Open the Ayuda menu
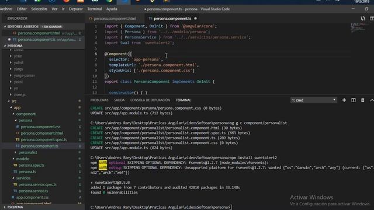Viewport: 374px width, 210px height. (112, 9)
